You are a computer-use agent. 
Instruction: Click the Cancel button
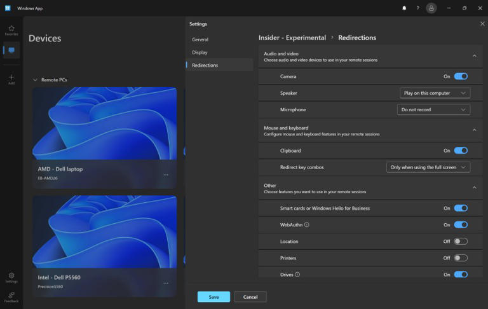point(250,297)
